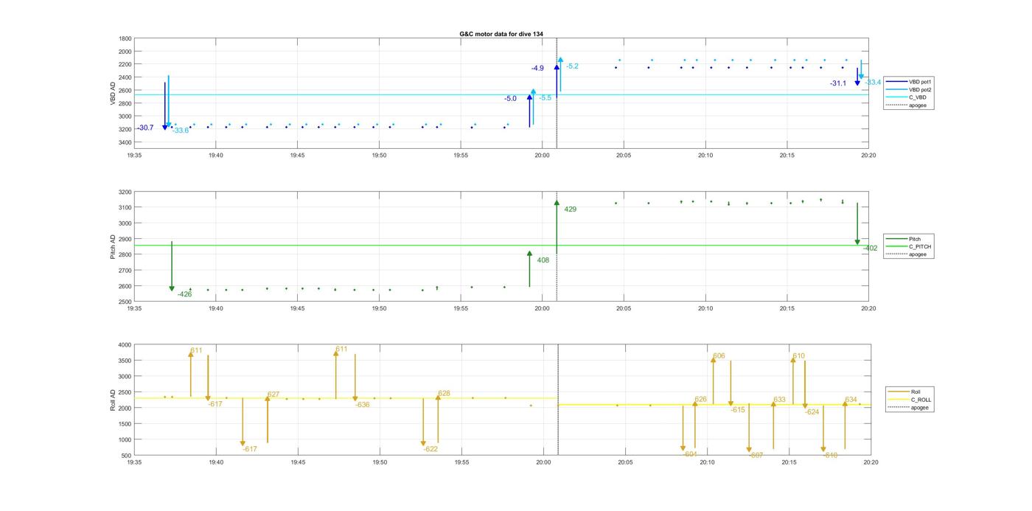
Task: Click the 19:45 tick under the Pitch plot
Action: [297, 309]
